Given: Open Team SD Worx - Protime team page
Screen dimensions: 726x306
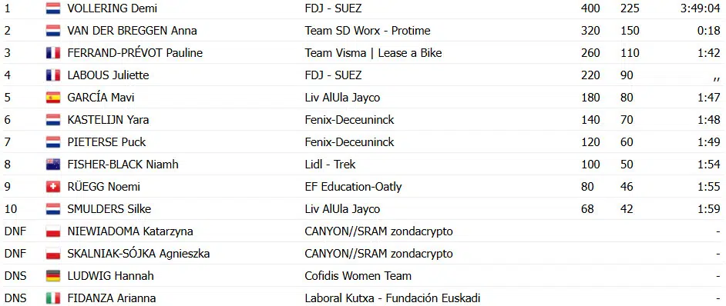Looking at the screenshot, I should pos(368,31).
